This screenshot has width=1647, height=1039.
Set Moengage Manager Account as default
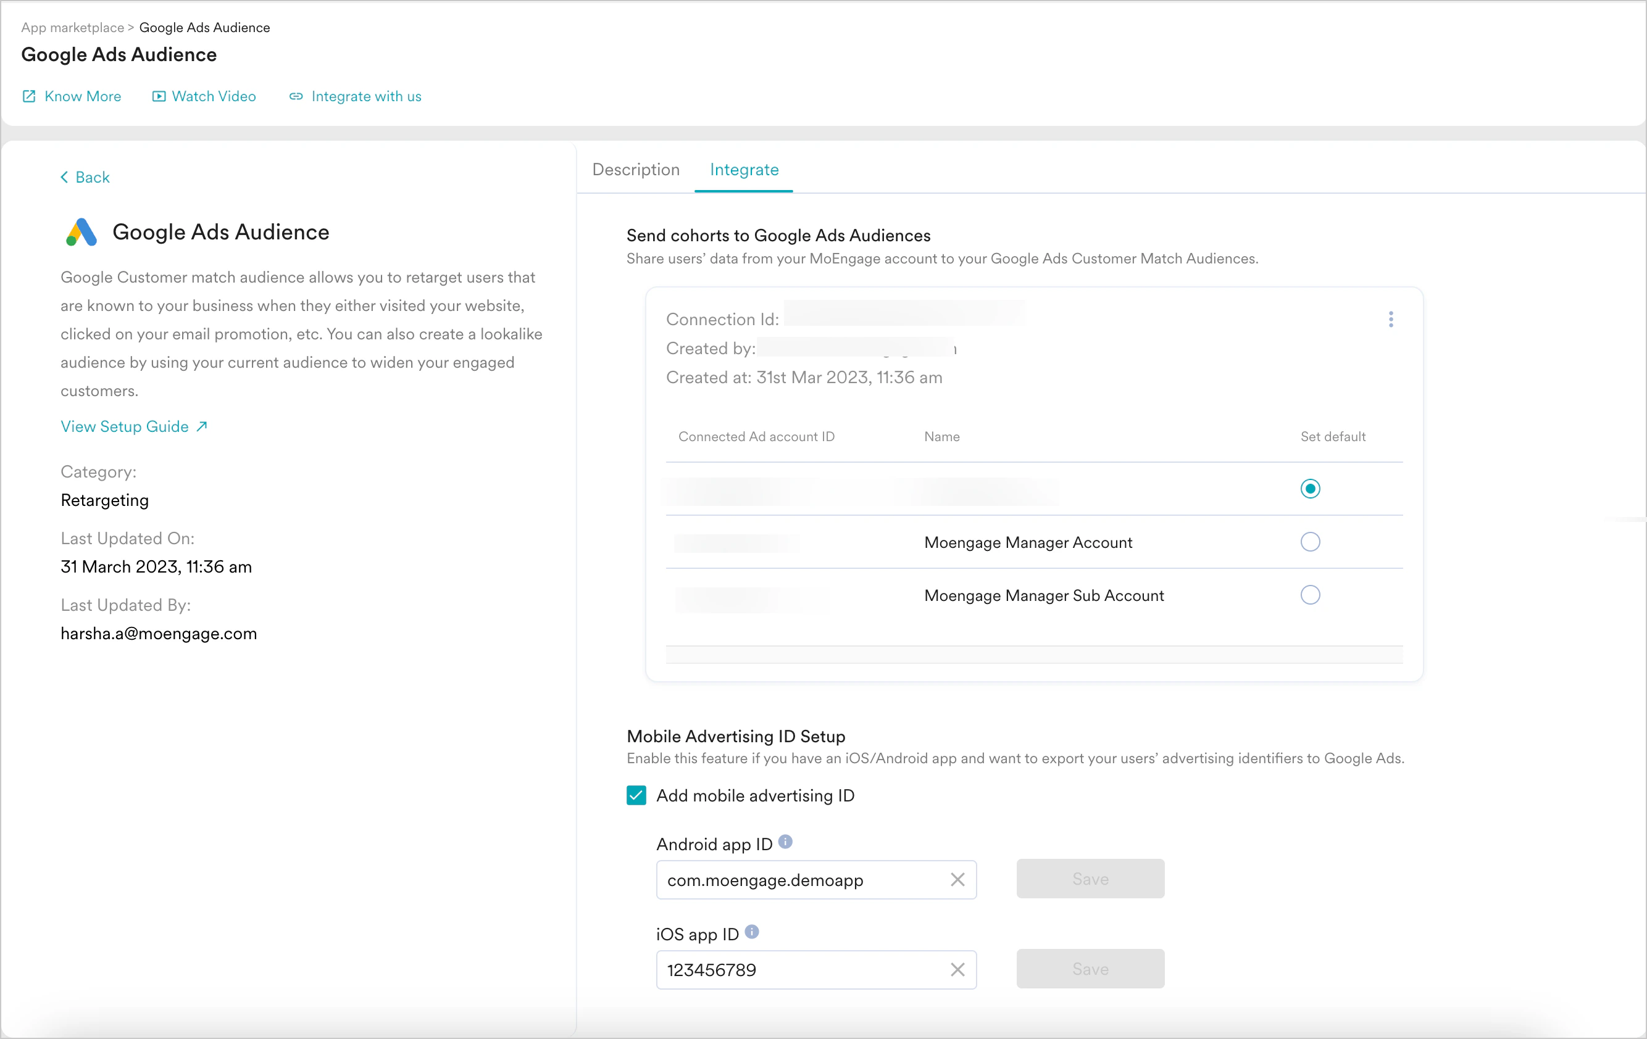(1310, 542)
